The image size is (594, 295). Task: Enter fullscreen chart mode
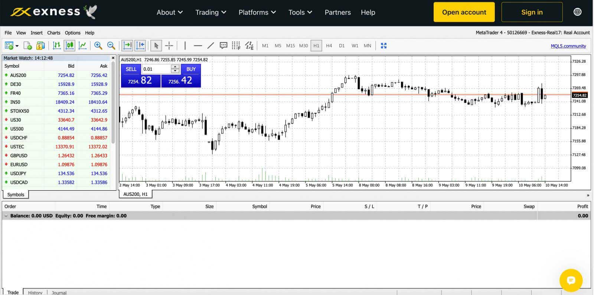coord(384,46)
